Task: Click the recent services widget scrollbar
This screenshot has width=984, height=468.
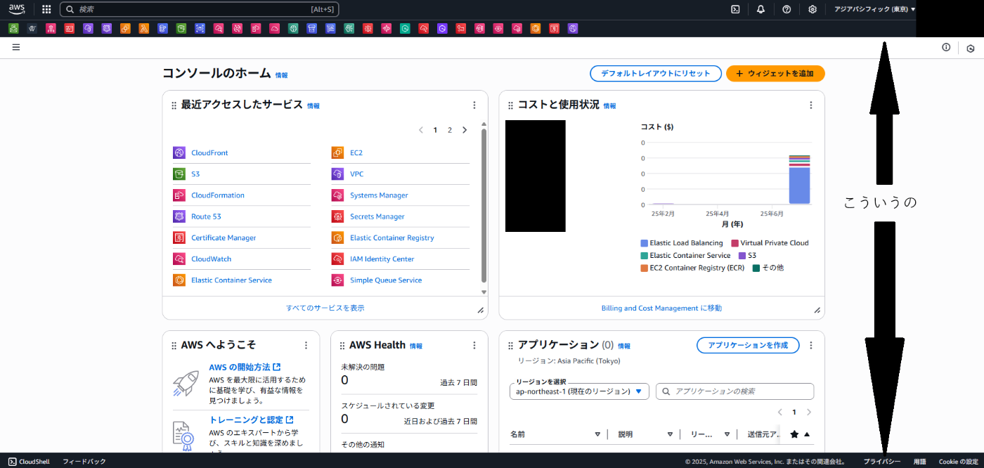Action: [484, 206]
